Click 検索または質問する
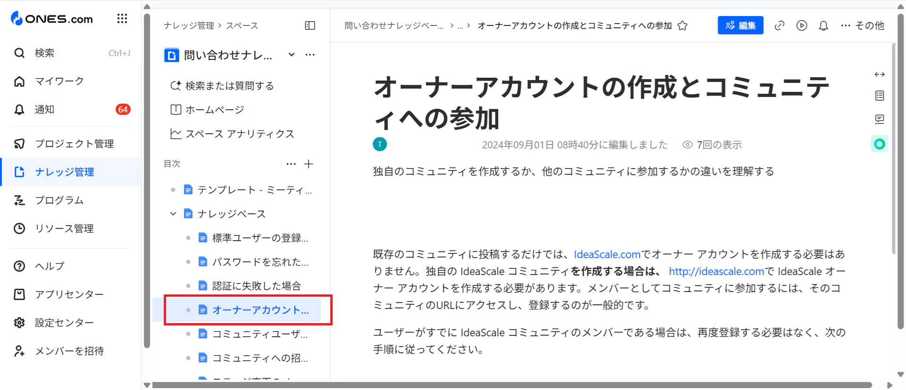The width and height of the screenshot is (906, 390). [222, 86]
